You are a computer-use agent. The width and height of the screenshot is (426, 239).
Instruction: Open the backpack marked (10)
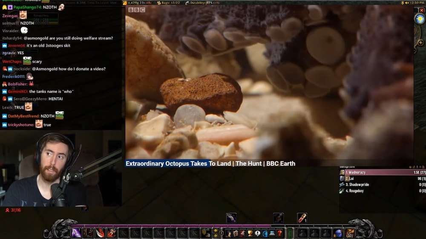(x=350, y=233)
